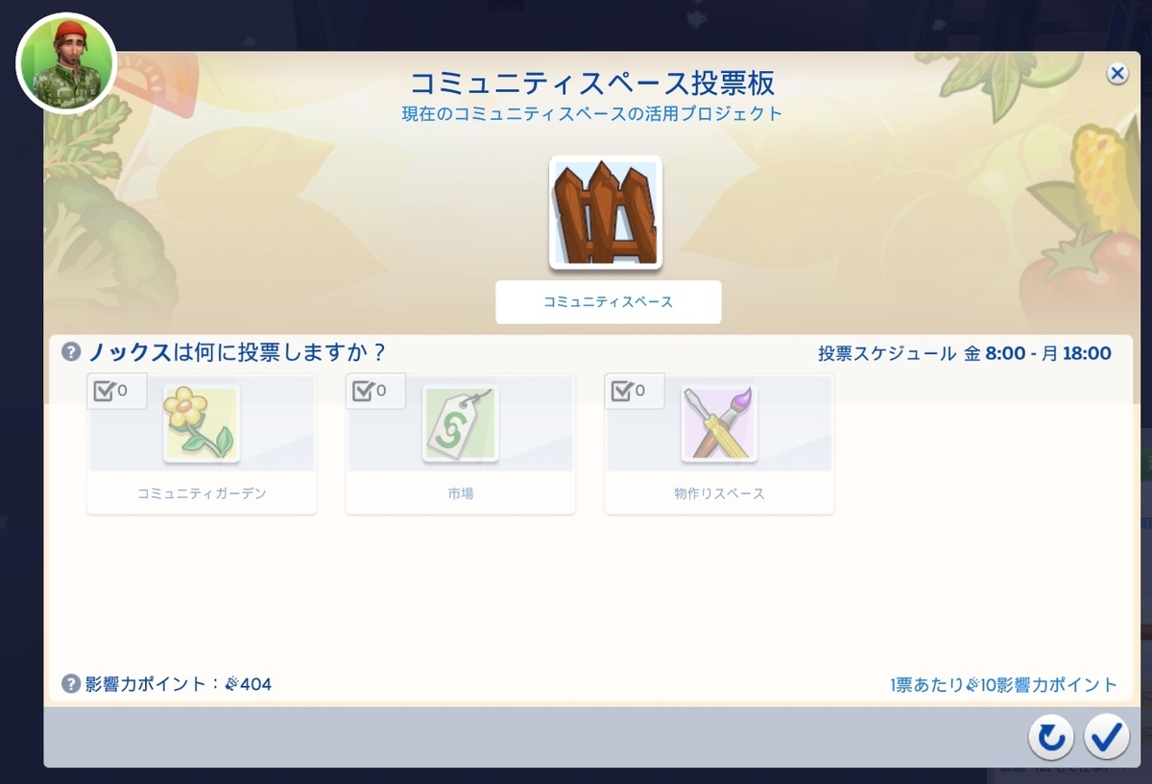Click the Sim portrait avatar
The image size is (1152, 784).
point(66,63)
